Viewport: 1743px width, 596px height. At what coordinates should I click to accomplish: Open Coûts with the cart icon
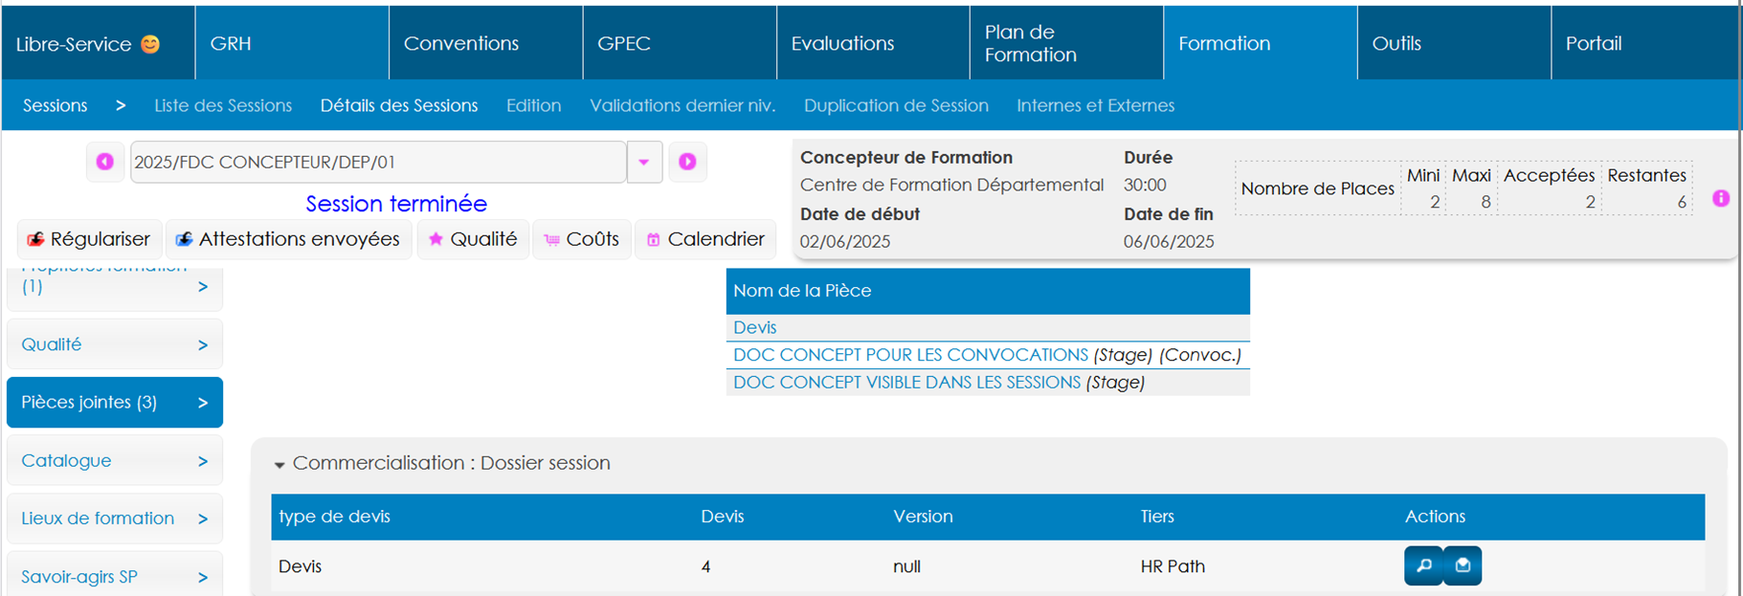tap(581, 239)
